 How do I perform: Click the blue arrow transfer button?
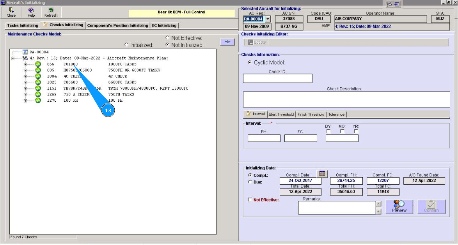click(x=227, y=42)
